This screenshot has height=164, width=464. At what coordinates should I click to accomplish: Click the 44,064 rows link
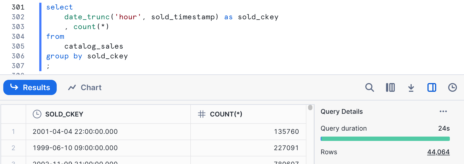point(438,152)
